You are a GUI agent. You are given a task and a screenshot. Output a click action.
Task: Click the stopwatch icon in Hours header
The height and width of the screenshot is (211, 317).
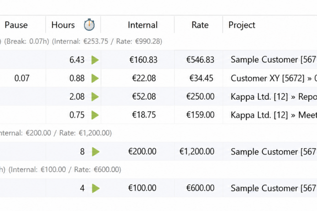coord(89,25)
